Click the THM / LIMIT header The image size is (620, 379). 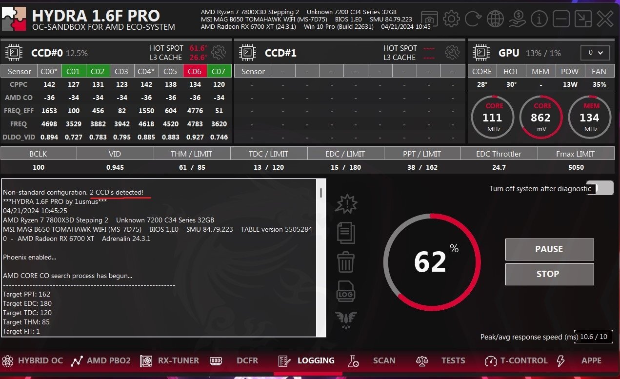coord(192,154)
